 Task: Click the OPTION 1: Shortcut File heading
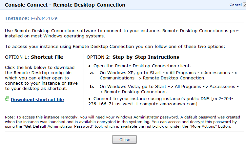point(34,57)
